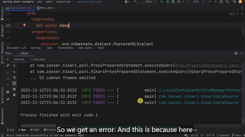Click the spring-boot-example breadcrumb
The image size is (245, 137).
point(18,2)
